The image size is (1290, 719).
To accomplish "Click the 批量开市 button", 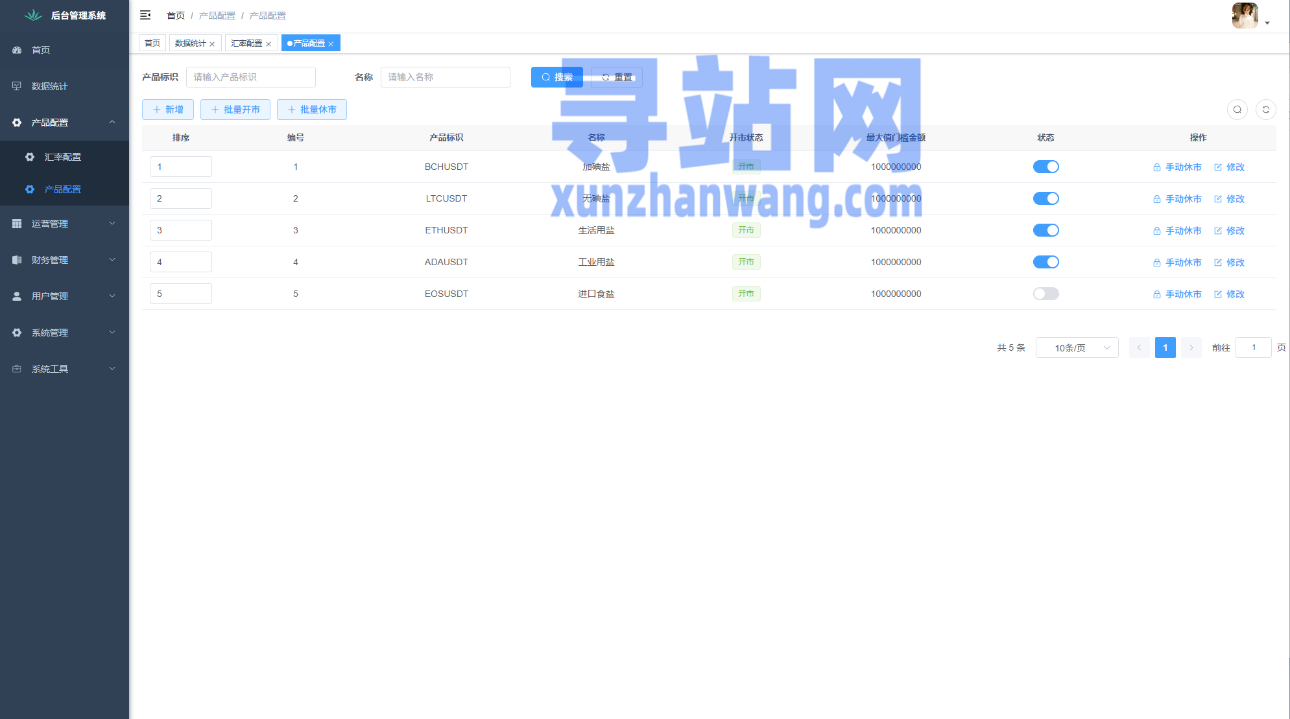I will [x=235, y=110].
